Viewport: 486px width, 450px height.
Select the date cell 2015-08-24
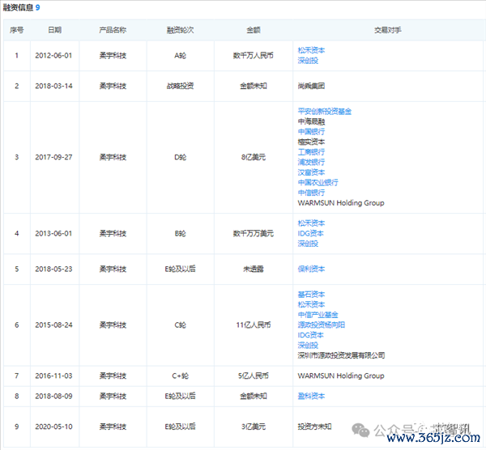click(53, 325)
